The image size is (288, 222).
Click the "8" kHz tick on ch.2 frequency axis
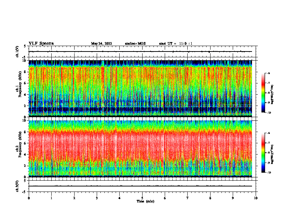25,132
